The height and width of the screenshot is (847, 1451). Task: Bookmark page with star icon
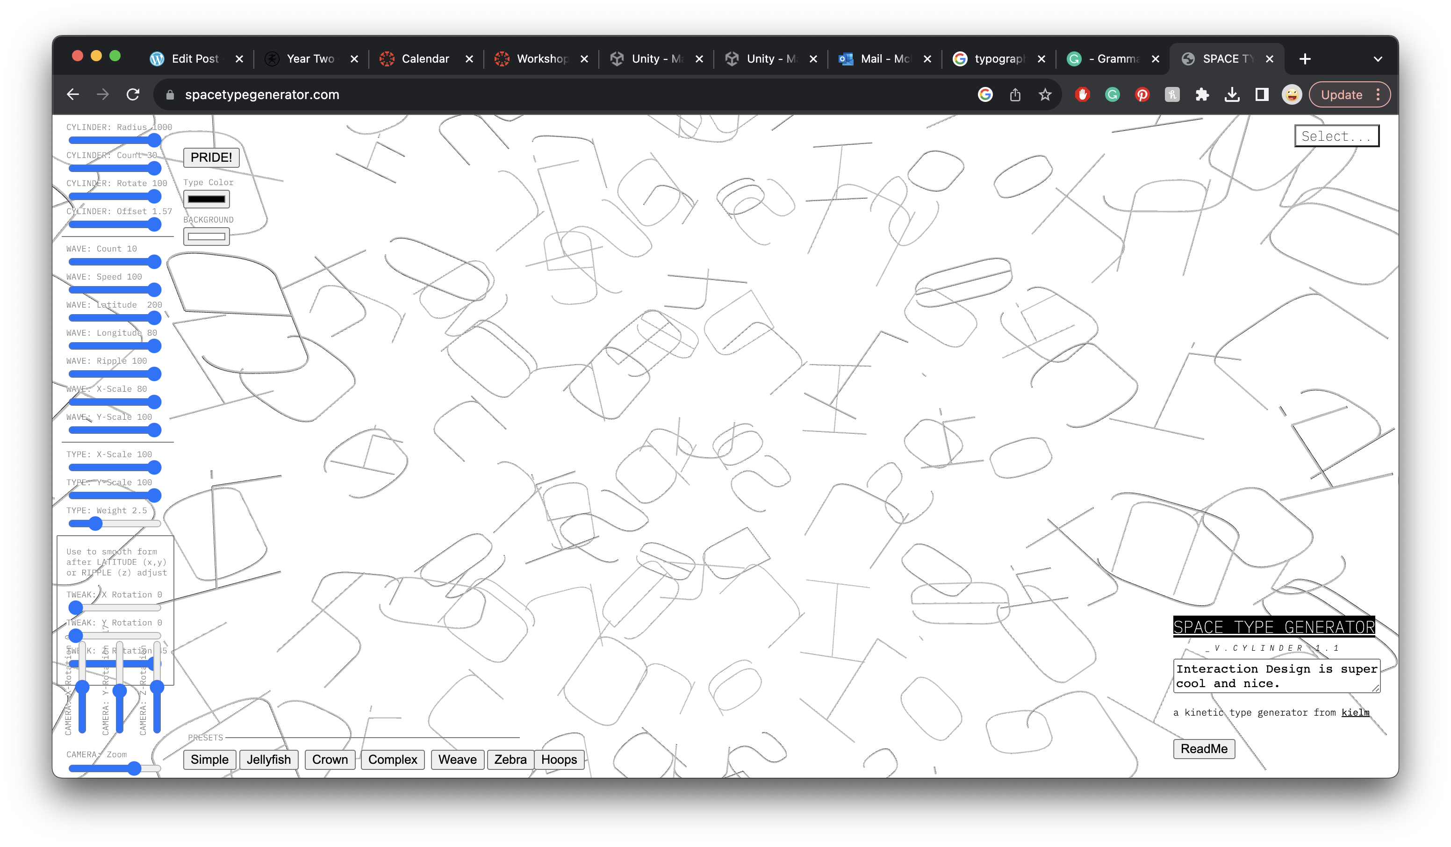tap(1045, 94)
